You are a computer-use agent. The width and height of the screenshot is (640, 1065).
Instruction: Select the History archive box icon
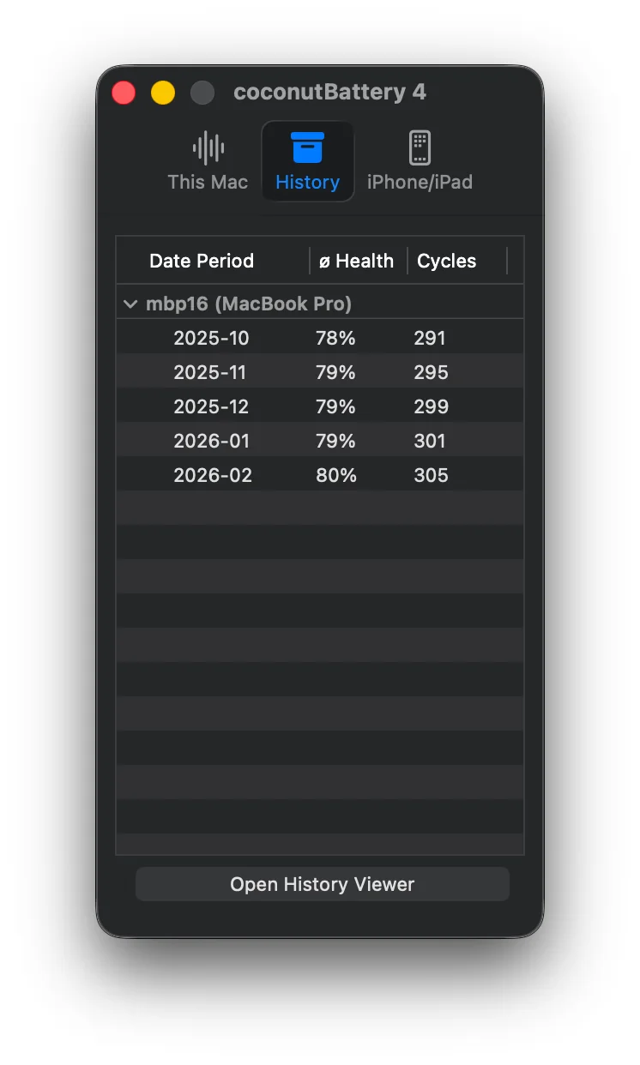coord(307,147)
